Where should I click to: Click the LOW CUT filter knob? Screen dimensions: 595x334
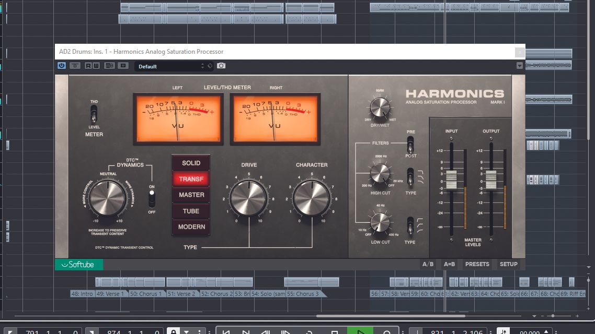(380, 222)
